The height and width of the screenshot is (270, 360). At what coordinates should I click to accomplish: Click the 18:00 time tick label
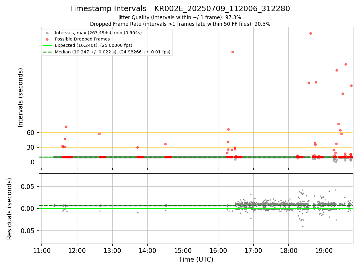[289, 250]
